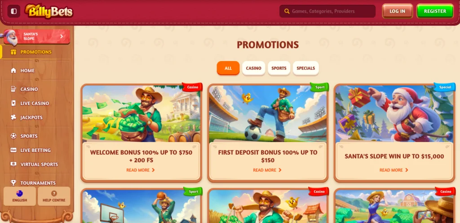Click the Log In button
The width and height of the screenshot is (460, 223).
click(x=397, y=11)
